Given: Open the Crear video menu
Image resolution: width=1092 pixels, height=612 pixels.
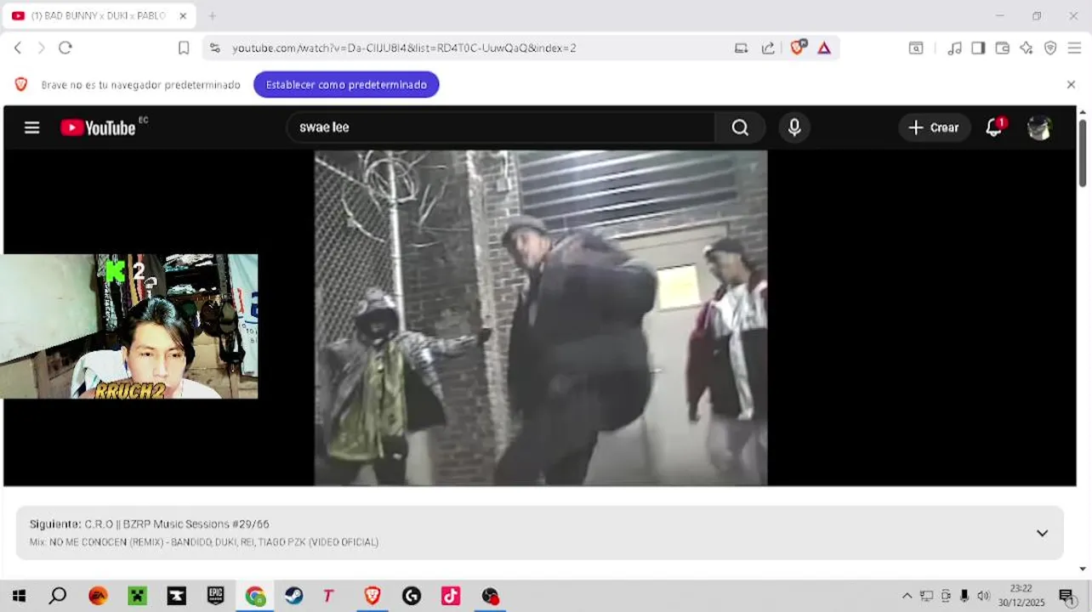Looking at the screenshot, I should (934, 127).
